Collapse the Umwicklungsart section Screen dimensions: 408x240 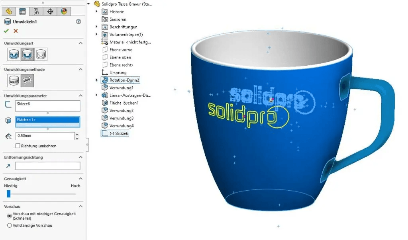coord(80,43)
